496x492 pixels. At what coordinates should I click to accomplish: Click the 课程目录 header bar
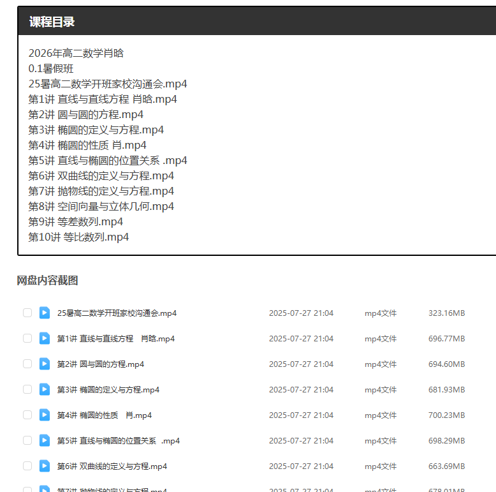[x=255, y=22]
